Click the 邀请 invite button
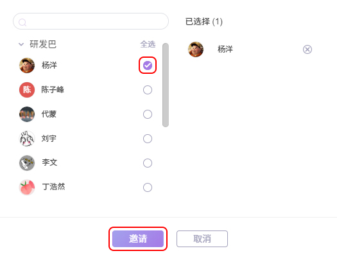The height and width of the screenshot is (260, 337). tap(138, 239)
